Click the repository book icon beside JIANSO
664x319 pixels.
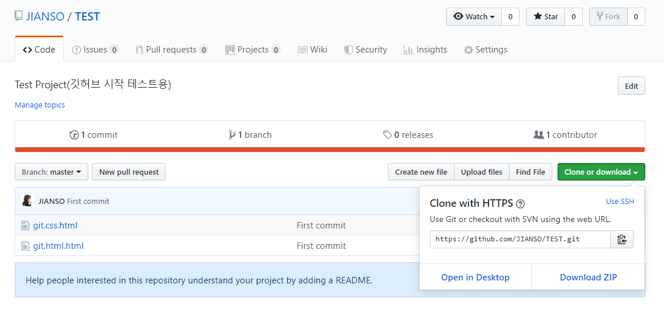pyautogui.click(x=19, y=16)
